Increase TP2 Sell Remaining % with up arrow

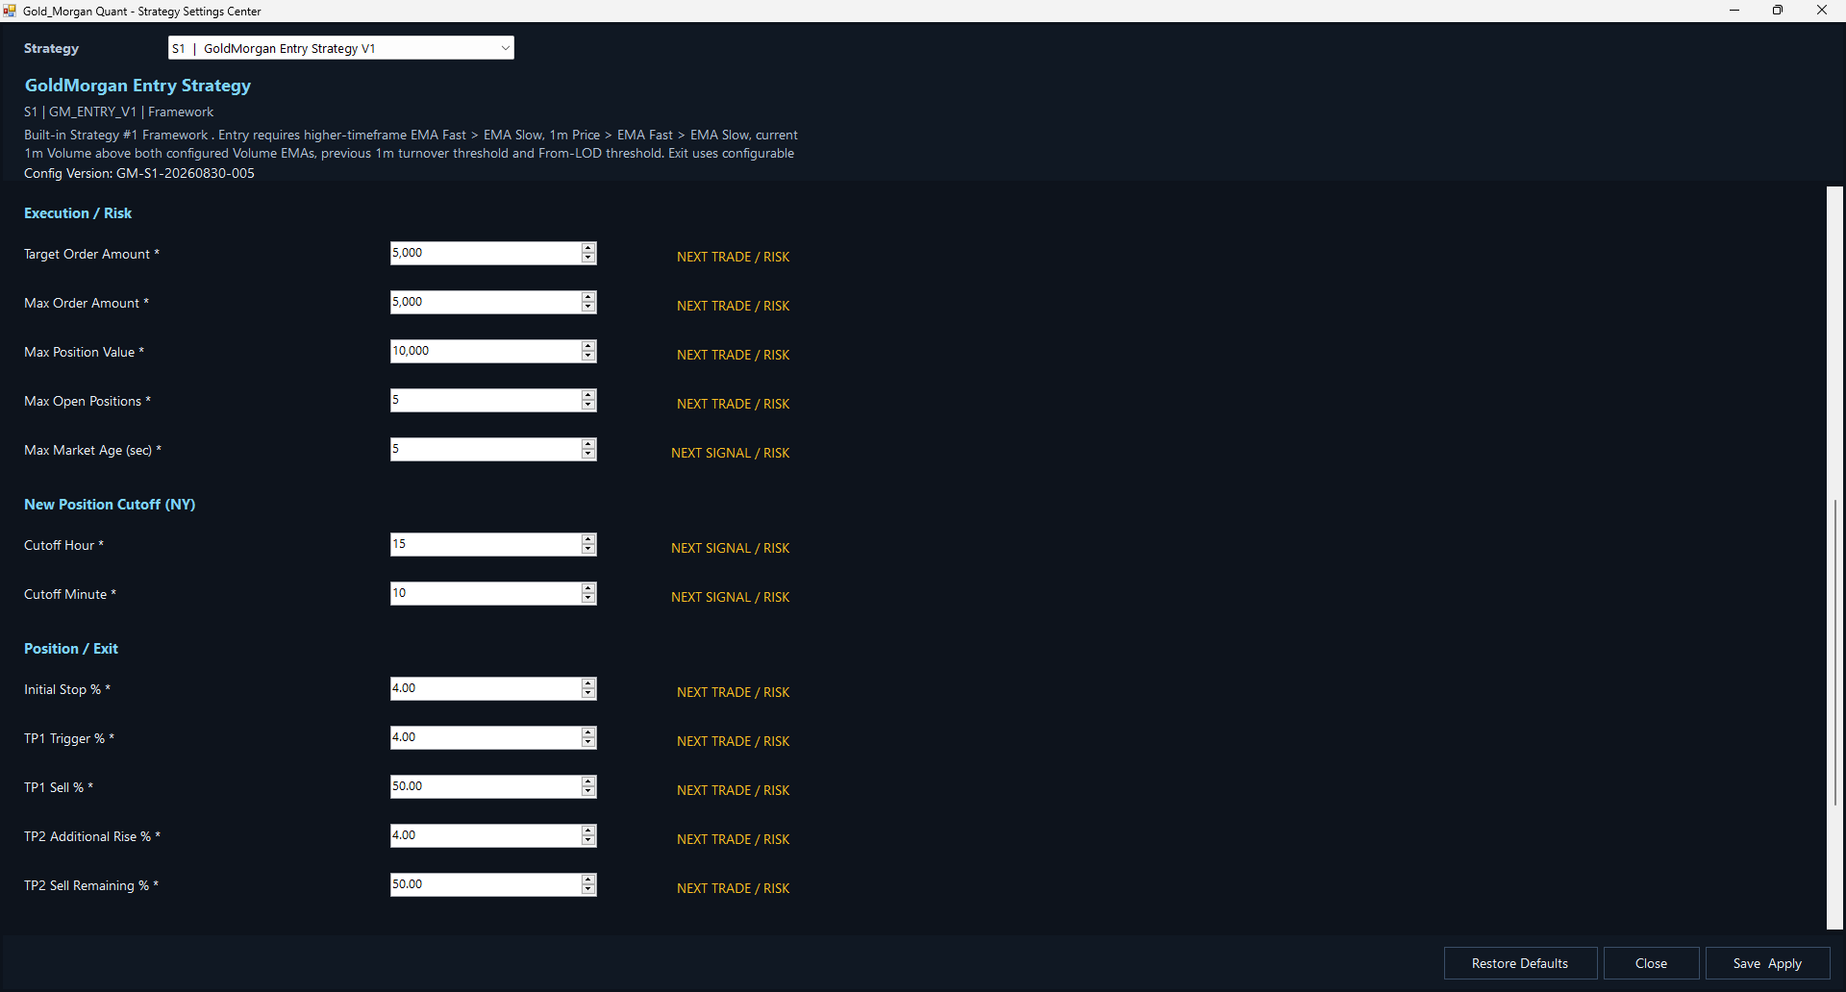tap(588, 880)
